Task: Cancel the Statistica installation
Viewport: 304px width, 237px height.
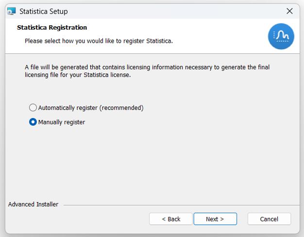Action: (269, 219)
